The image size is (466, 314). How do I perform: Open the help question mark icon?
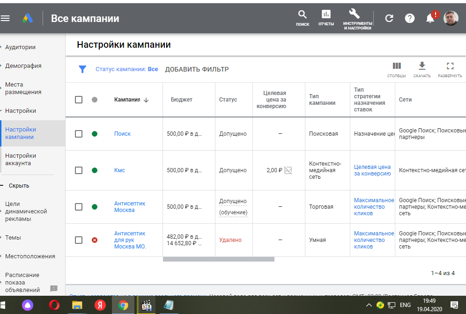(x=410, y=18)
